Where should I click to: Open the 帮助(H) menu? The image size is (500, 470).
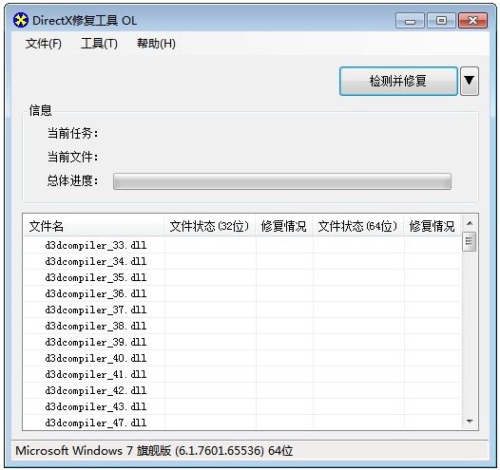(x=156, y=44)
